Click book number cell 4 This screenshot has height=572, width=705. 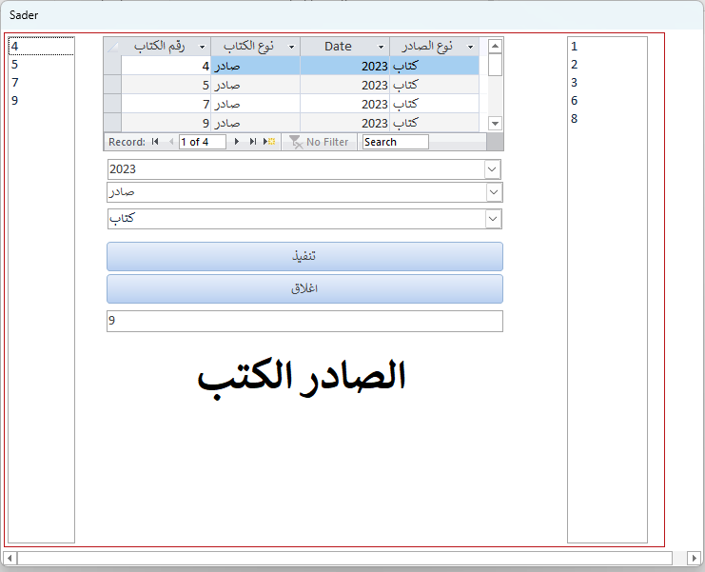[166, 66]
